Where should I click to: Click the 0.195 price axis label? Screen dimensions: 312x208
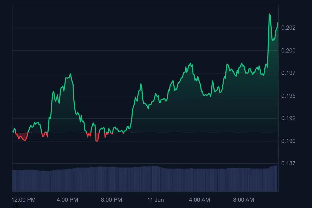pos(289,96)
